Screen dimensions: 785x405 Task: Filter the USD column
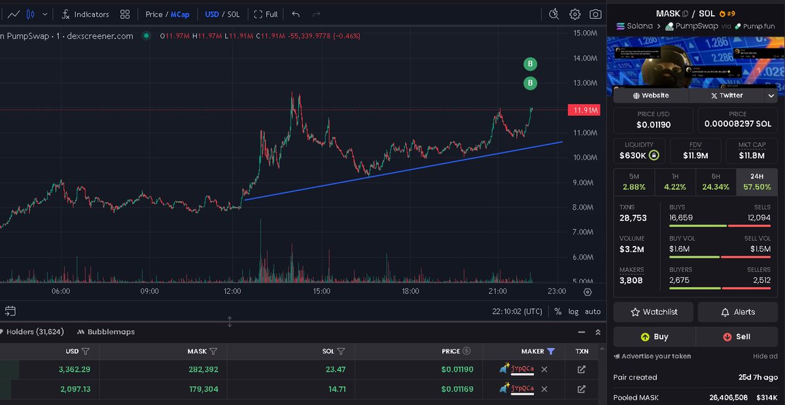coord(86,351)
